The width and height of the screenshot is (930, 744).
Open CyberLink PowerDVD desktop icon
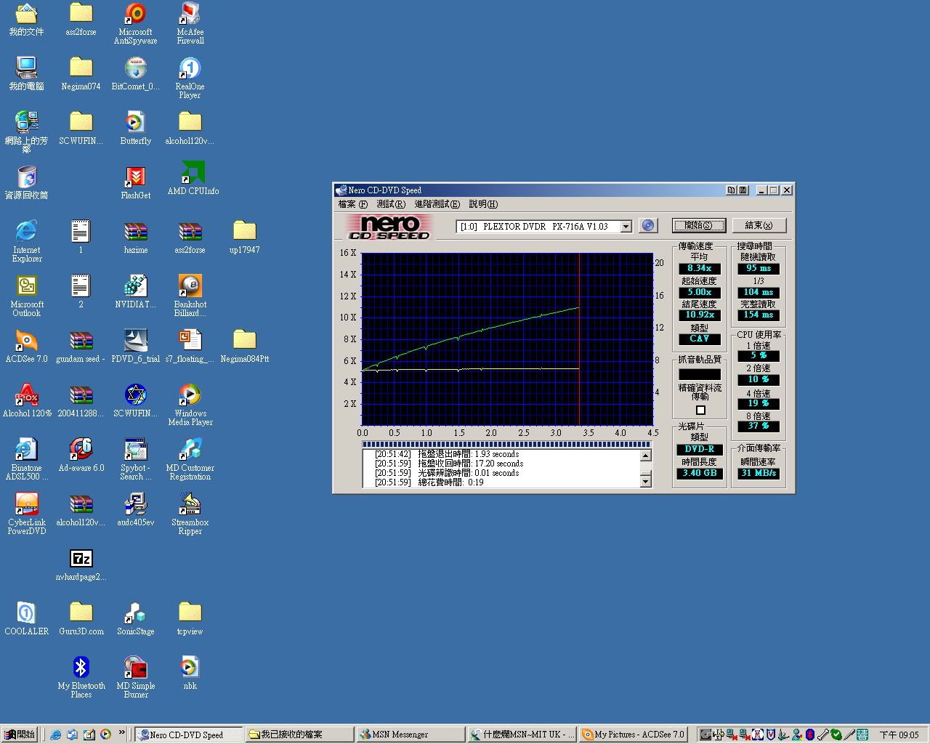click(27, 514)
